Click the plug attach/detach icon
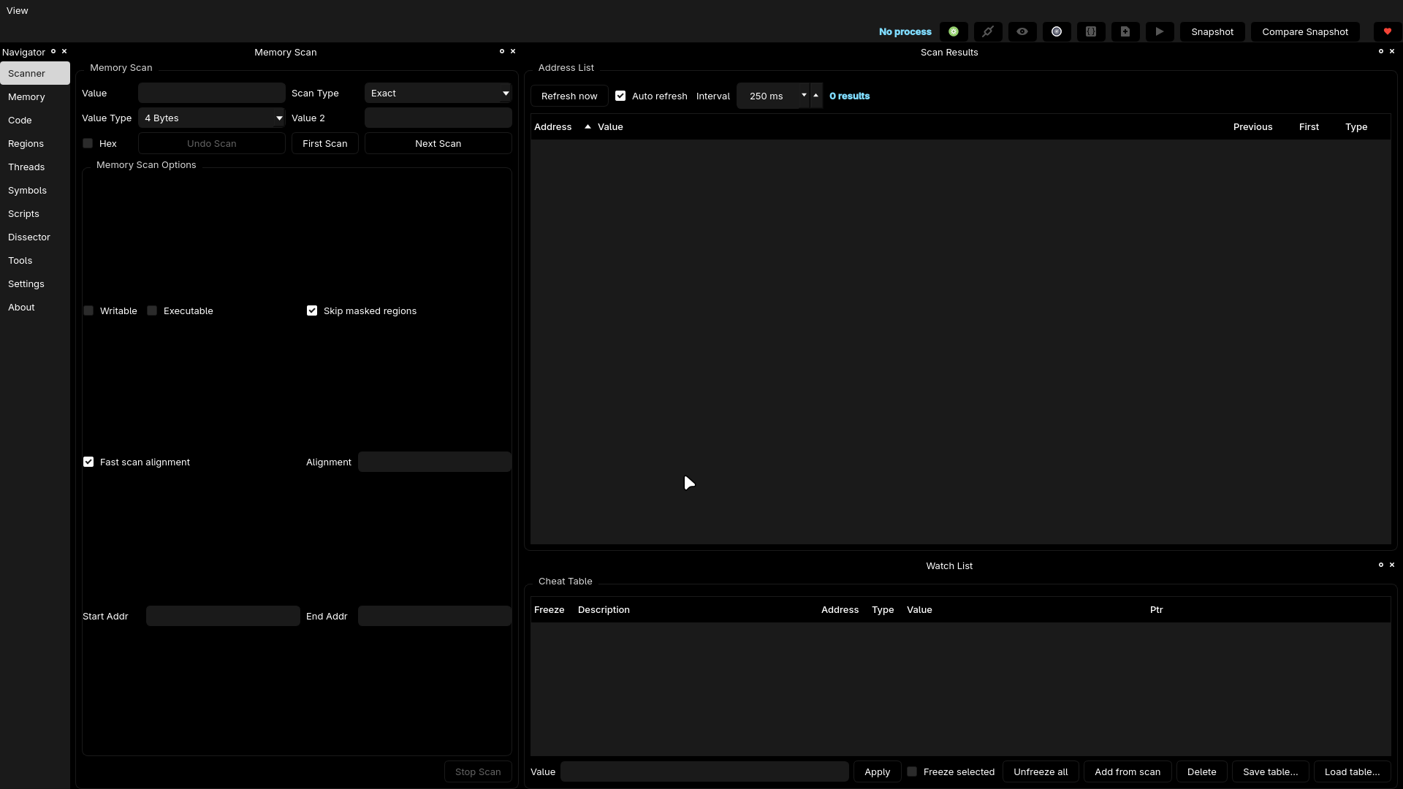Image resolution: width=1403 pixels, height=789 pixels. pos(988,31)
